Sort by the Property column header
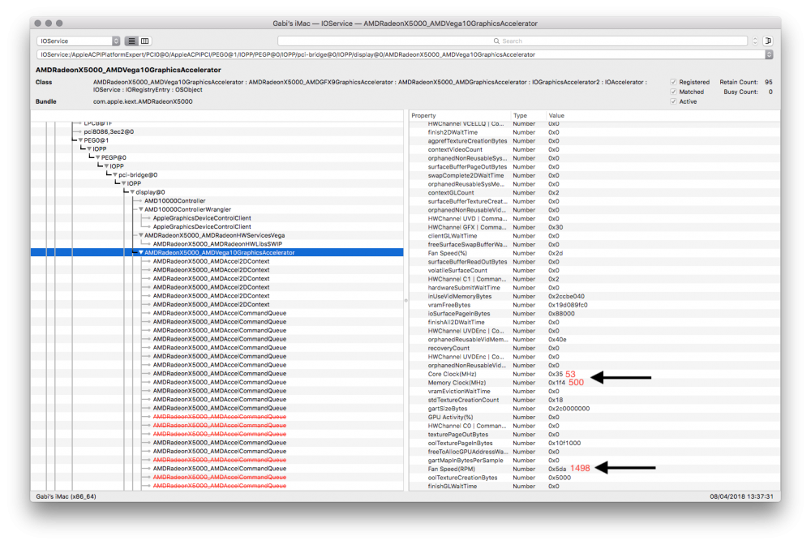811x545 pixels. pyautogui.click(x=459, y=115)
